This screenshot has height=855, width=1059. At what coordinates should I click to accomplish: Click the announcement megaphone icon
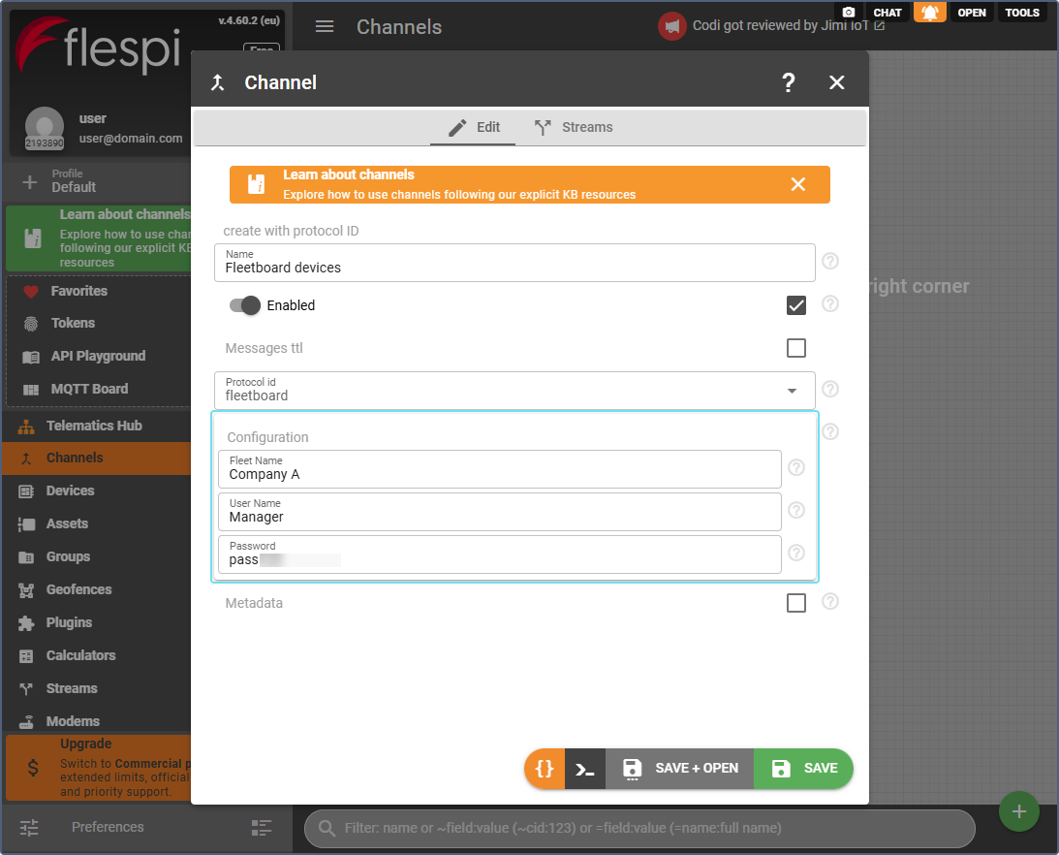tap(672, 26)
